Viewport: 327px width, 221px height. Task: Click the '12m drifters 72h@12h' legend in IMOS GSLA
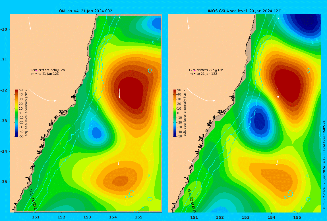pyautogui.click(x=206, y=70)
